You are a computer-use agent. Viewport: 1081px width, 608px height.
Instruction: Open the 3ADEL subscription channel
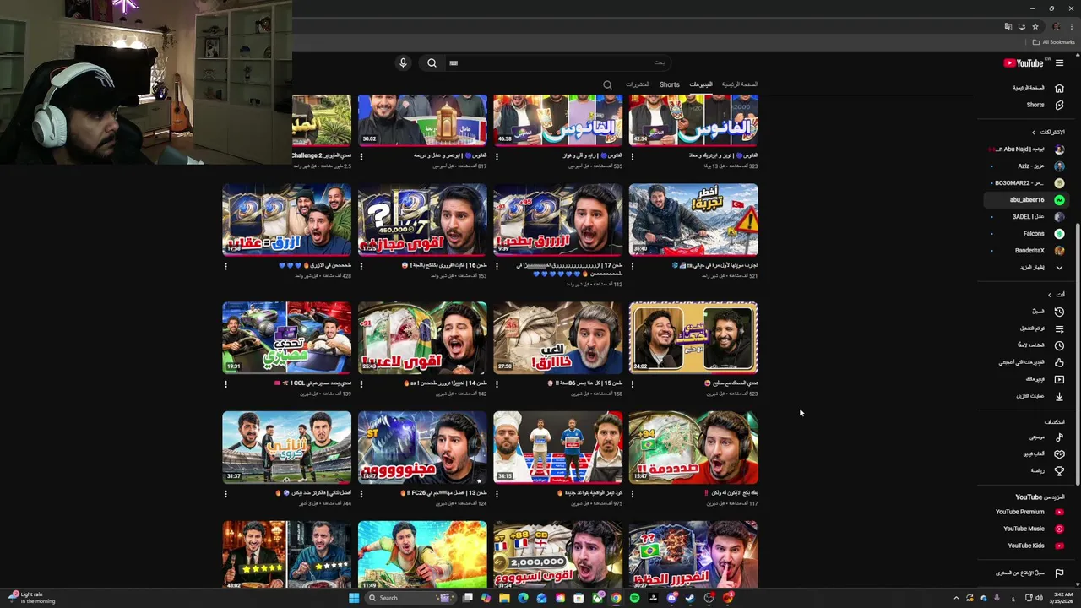pyautogui.click(x=1028, y=217)
